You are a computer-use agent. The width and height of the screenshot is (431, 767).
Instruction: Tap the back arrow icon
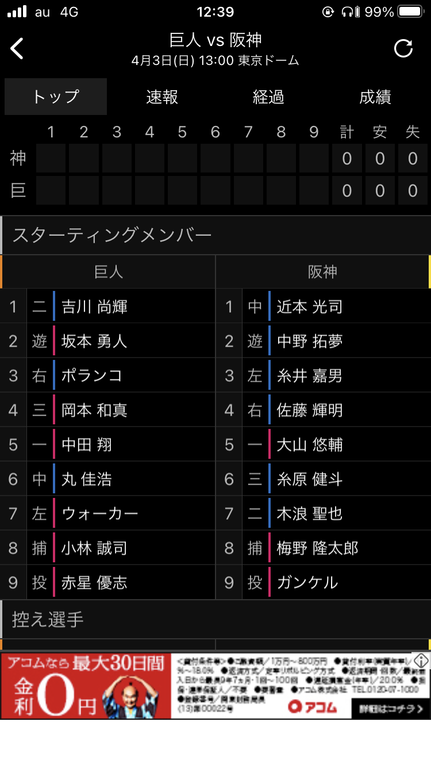point(17,49)
